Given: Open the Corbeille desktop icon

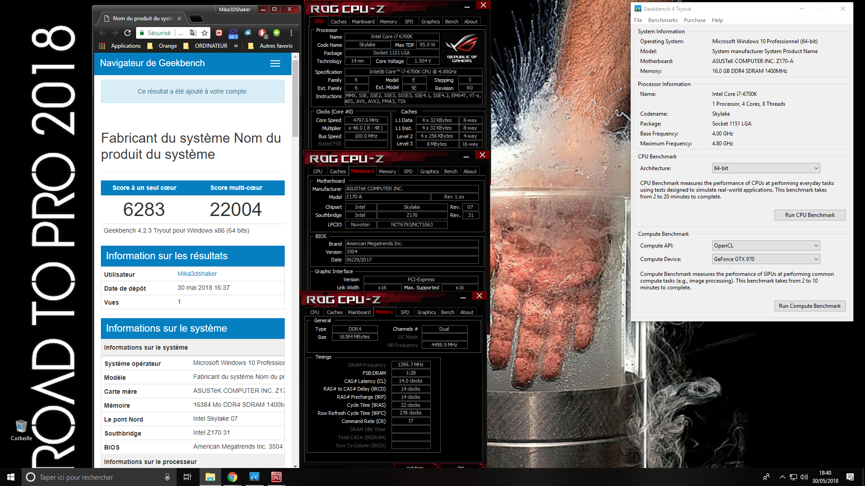Looking at the screenshot, I should (x=21, y=430).
